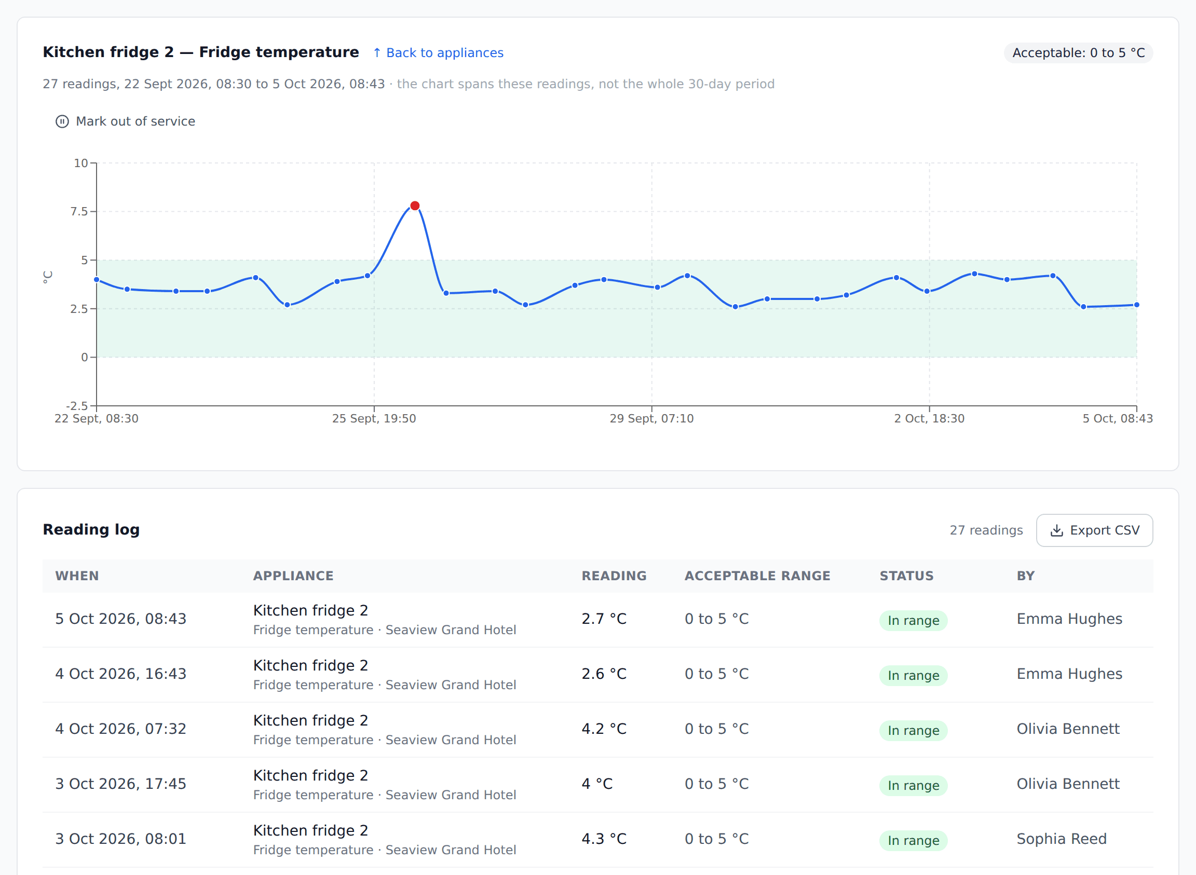Click the Kitchen fridge 2 — Fridge temperature title
This screenshot has width=1196, height=875.
click(201, 52)
